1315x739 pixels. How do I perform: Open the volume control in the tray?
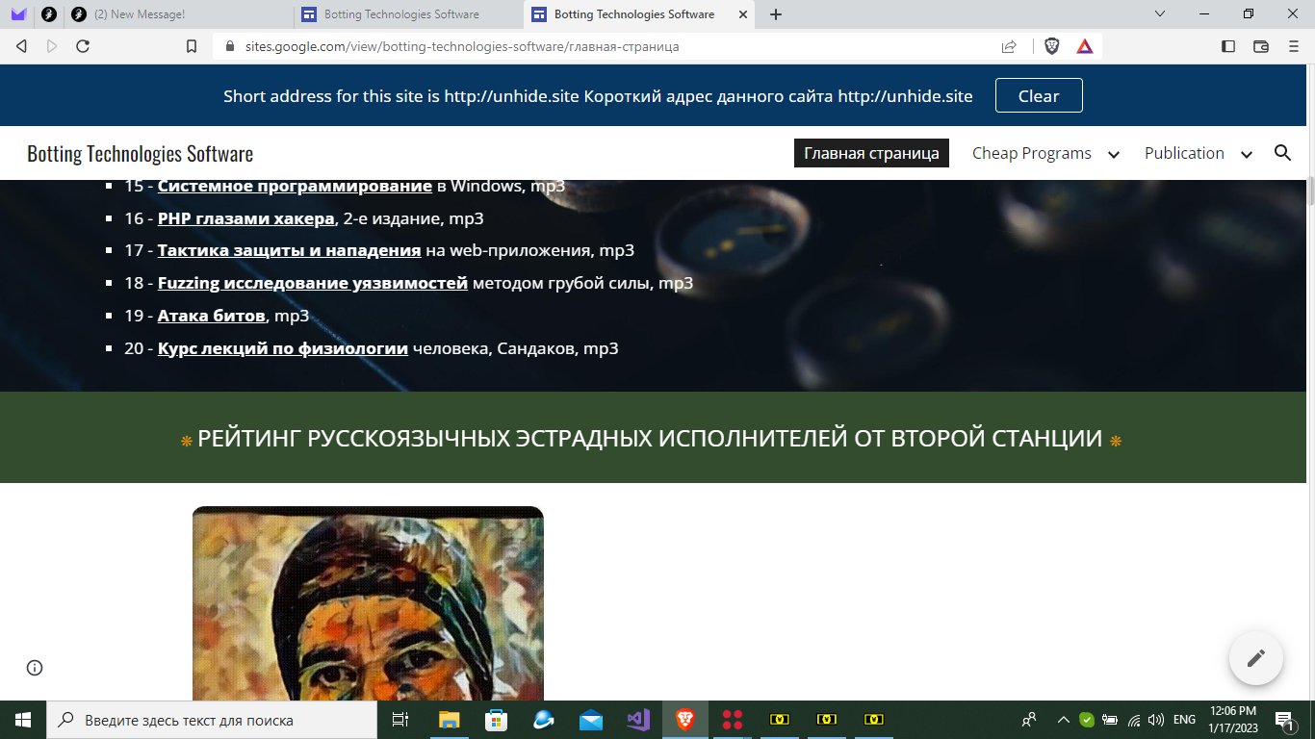pyautogui.click(x=1156, y=720)
